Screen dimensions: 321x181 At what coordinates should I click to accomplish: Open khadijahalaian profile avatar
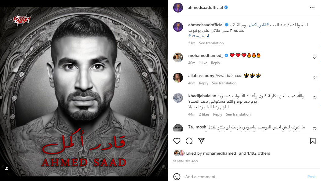click(x=178, y=98)
